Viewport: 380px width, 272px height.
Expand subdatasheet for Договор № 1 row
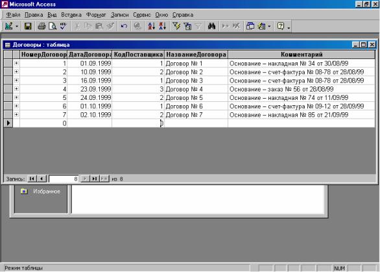tap(16, 63)
